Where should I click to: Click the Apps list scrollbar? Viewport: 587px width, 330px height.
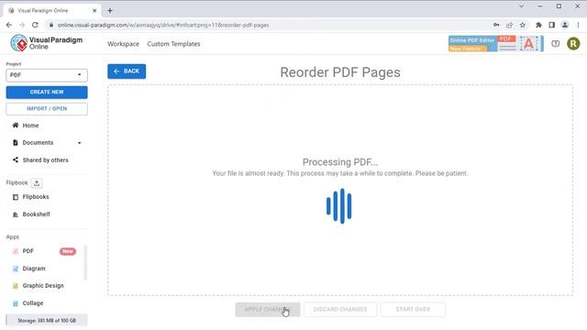(x=85, y=263)
